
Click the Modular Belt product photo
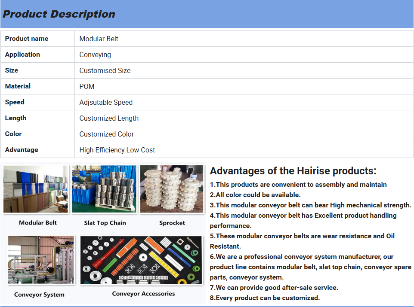36,189
